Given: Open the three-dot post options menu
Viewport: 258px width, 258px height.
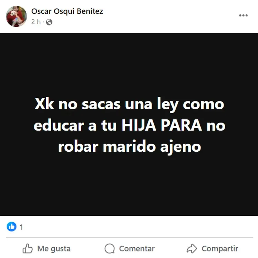Looking at the screenshot, I should pyautogui.click(x=243, y=15).
